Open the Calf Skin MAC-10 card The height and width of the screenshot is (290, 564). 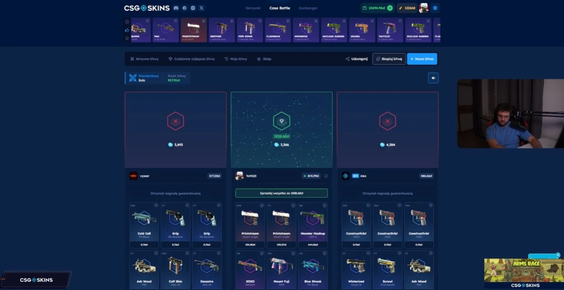tap(176, 270)
